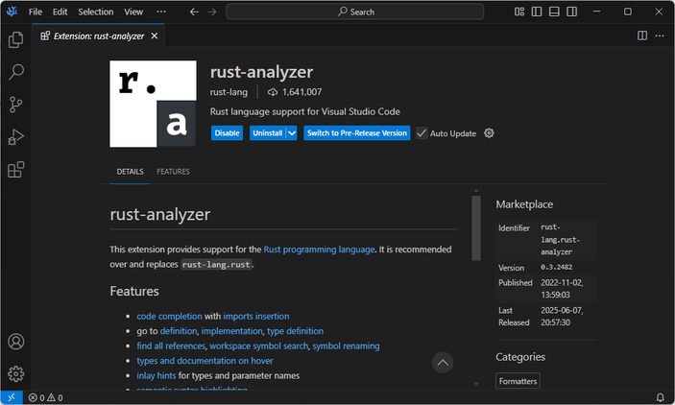Open the type definition link
The image size is (675, 405).
[295, 331]
